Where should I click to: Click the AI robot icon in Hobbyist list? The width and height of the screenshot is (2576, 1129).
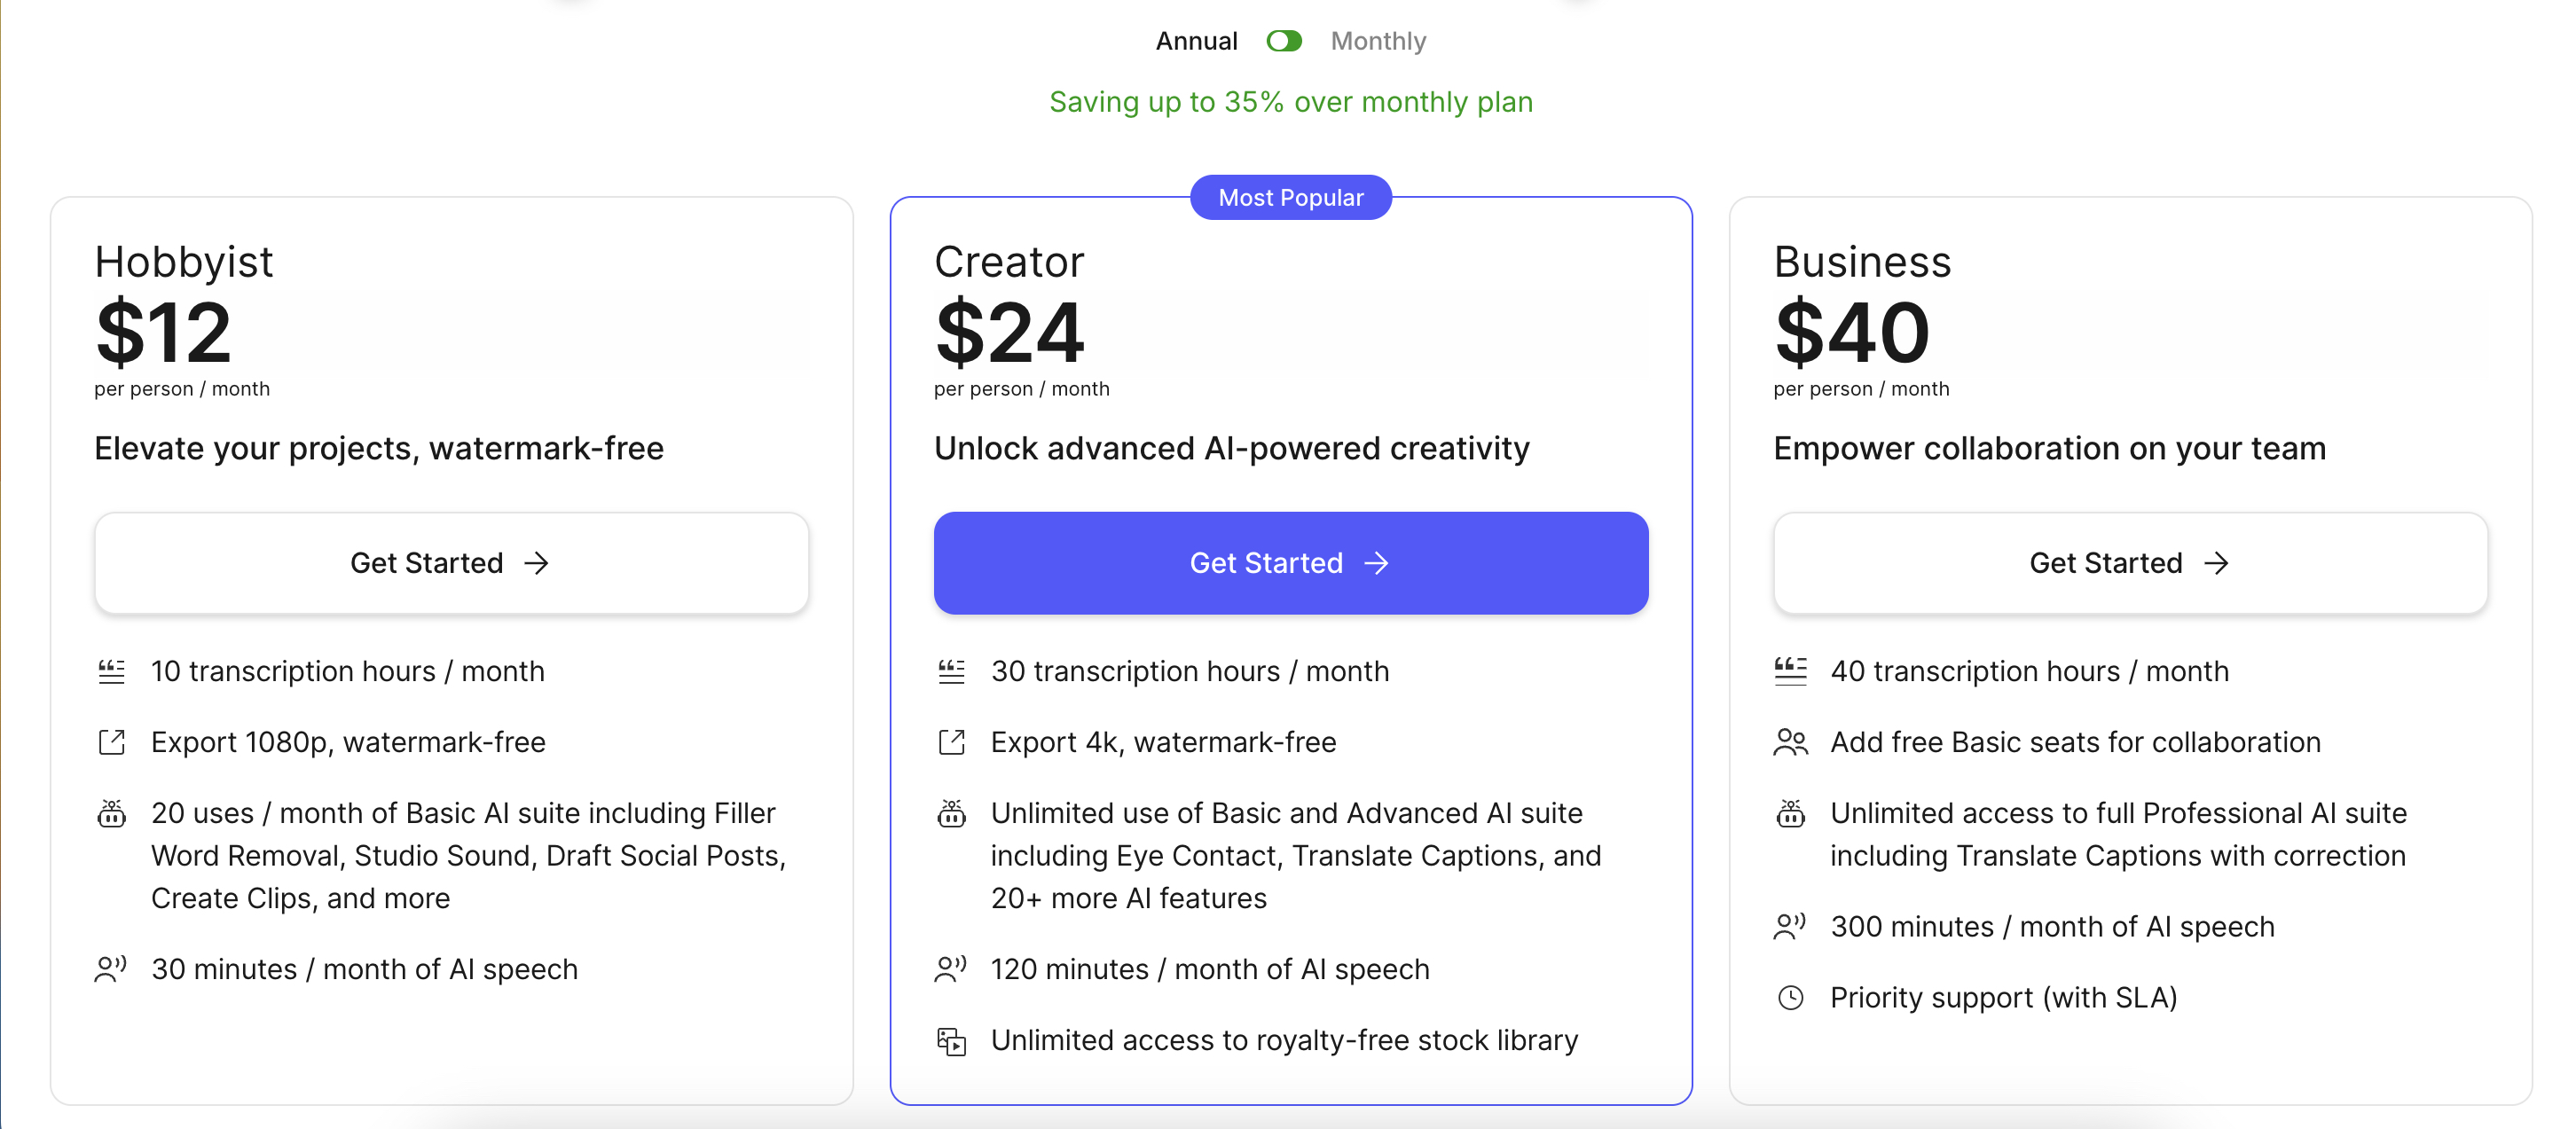pyautogui.click(x=112, y=813)
